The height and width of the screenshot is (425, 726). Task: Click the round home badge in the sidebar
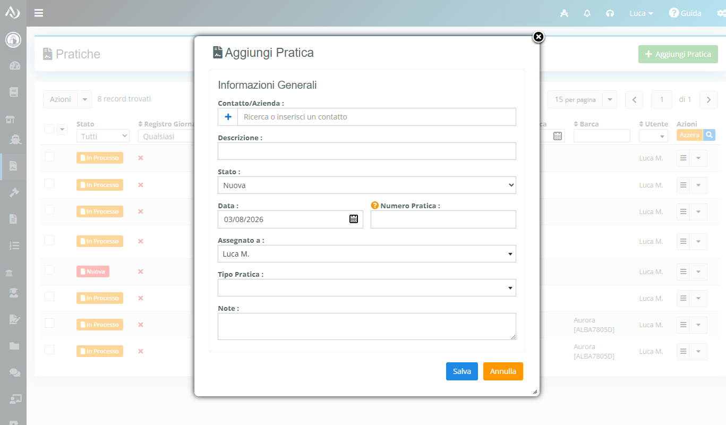(13, 40)
